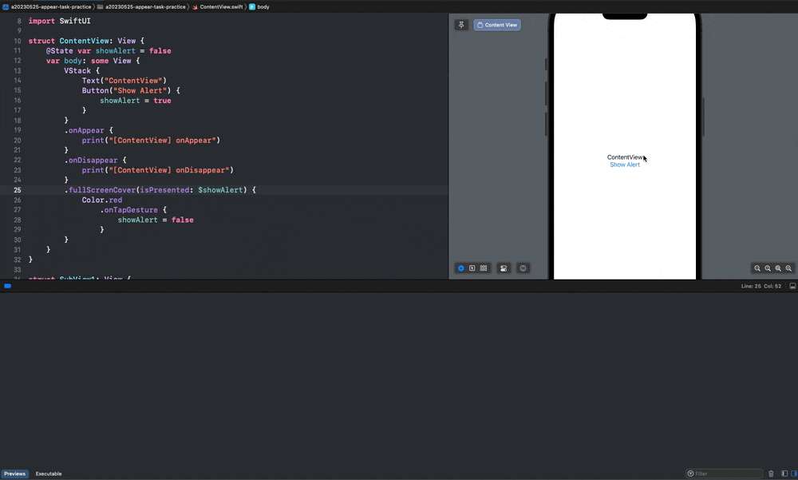Click 'import SwiftUI' code line
This screenshot has height=480, width=798.
click(60, 21)
